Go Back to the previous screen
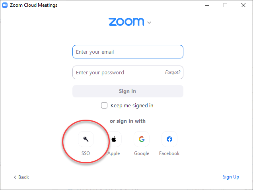The width and height of the screenshot is (253, 190). 21,177
